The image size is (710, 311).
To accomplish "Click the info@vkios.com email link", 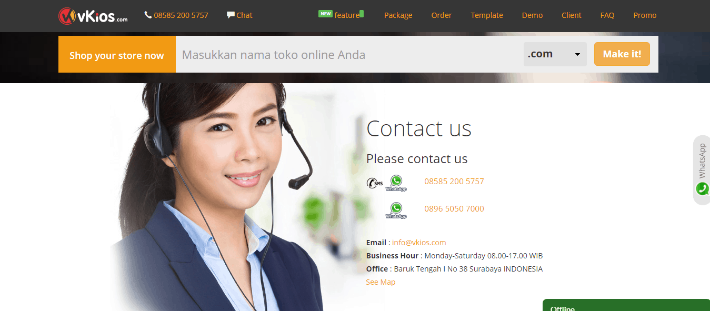I will 419,243.
